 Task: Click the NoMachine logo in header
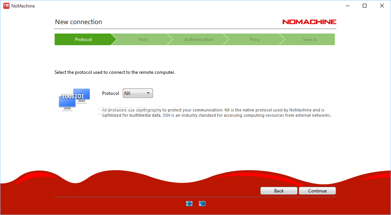(309, 22)
